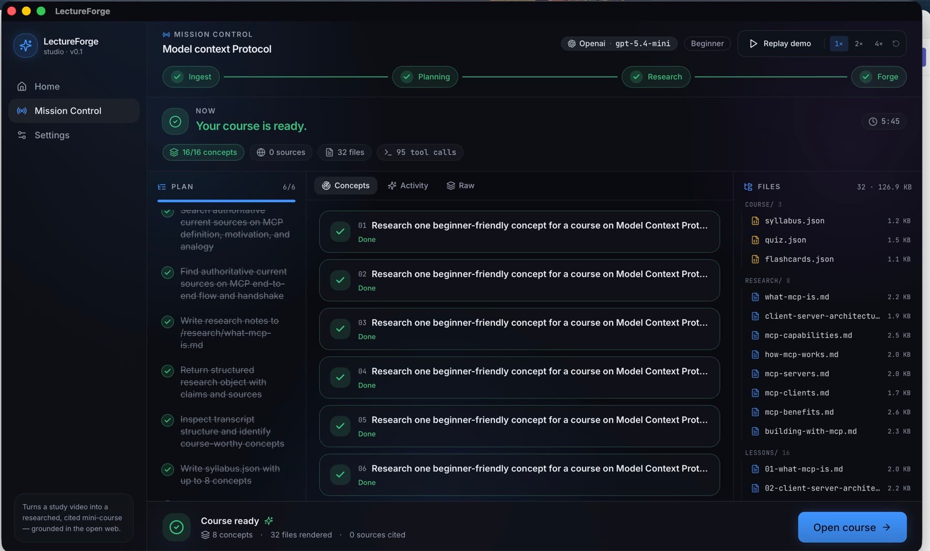
Task: Toggle the 'Write research notes' plan check
Action: pos(167,322)
